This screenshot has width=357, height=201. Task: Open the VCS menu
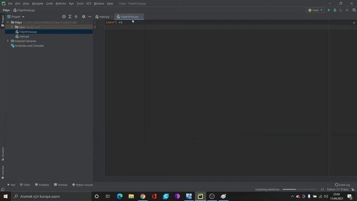point(89,4)
